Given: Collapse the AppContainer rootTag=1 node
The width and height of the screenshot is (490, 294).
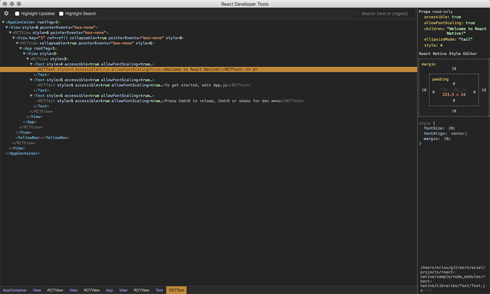Looking at the screenshot, I should (3, 22).
